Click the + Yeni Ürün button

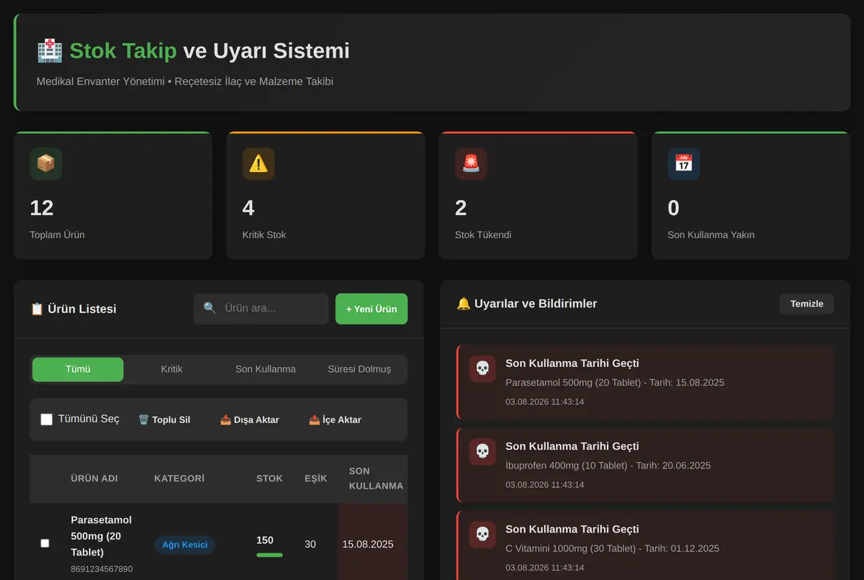click(372, 309)
